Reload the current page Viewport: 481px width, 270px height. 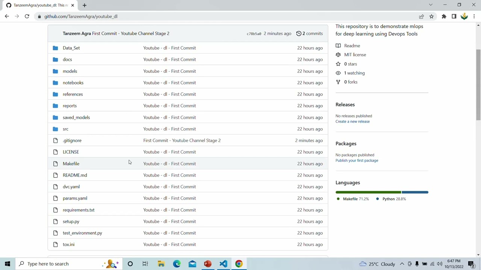[27, 16]
